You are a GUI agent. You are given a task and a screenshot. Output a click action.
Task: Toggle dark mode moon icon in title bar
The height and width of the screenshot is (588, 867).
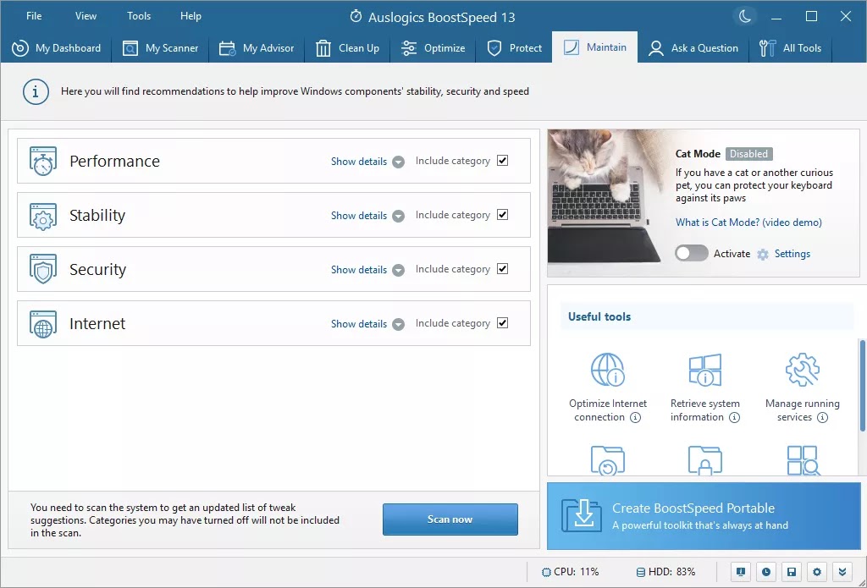(x=744, y=17)
